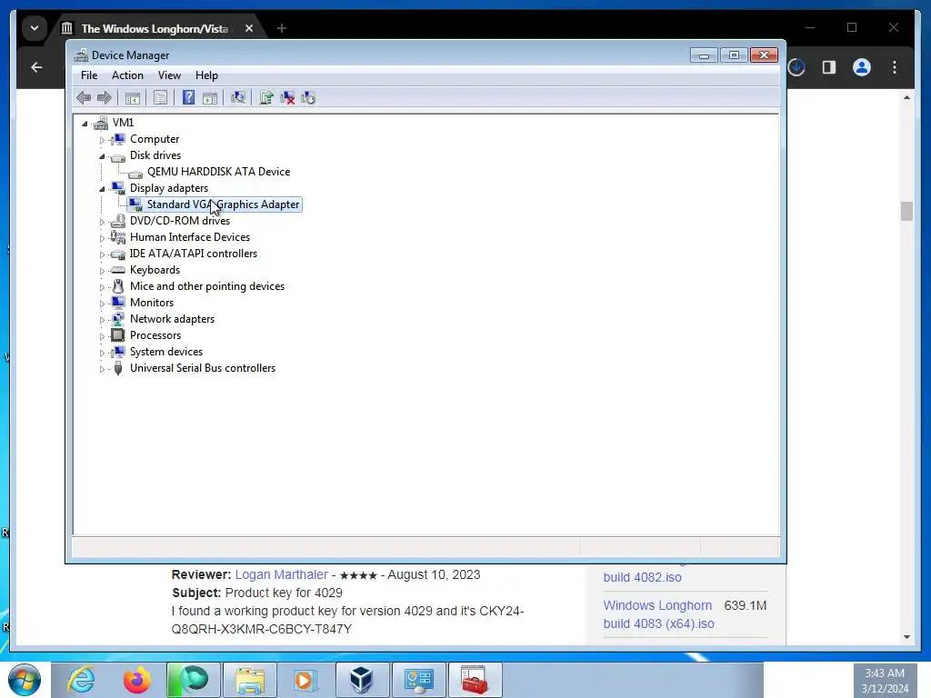Viewport: 931px width, 698px height.
Task: Click the mouse icon for pointing devices
Action: click(x=118, y=286)
